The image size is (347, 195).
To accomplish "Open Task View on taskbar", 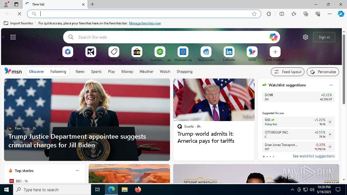I will tap(98, 190).
